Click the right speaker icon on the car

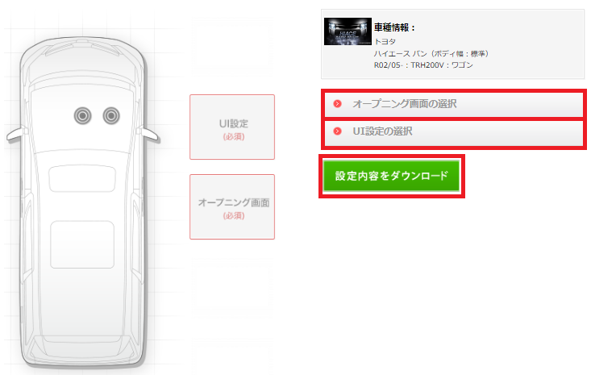pyautogui.click(x=111, y=115)
